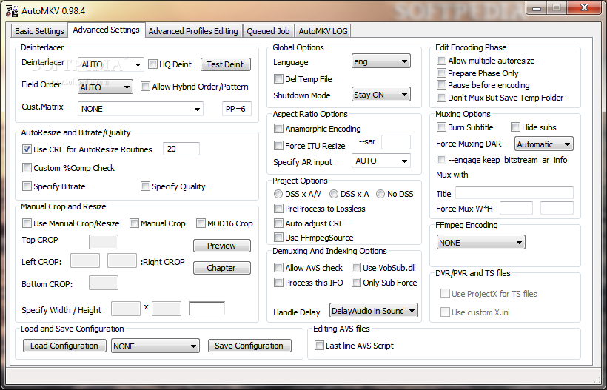The image size is (607, 390).
Task: Open the configuration NONE dropdown
Action: [x=155, y=346]
